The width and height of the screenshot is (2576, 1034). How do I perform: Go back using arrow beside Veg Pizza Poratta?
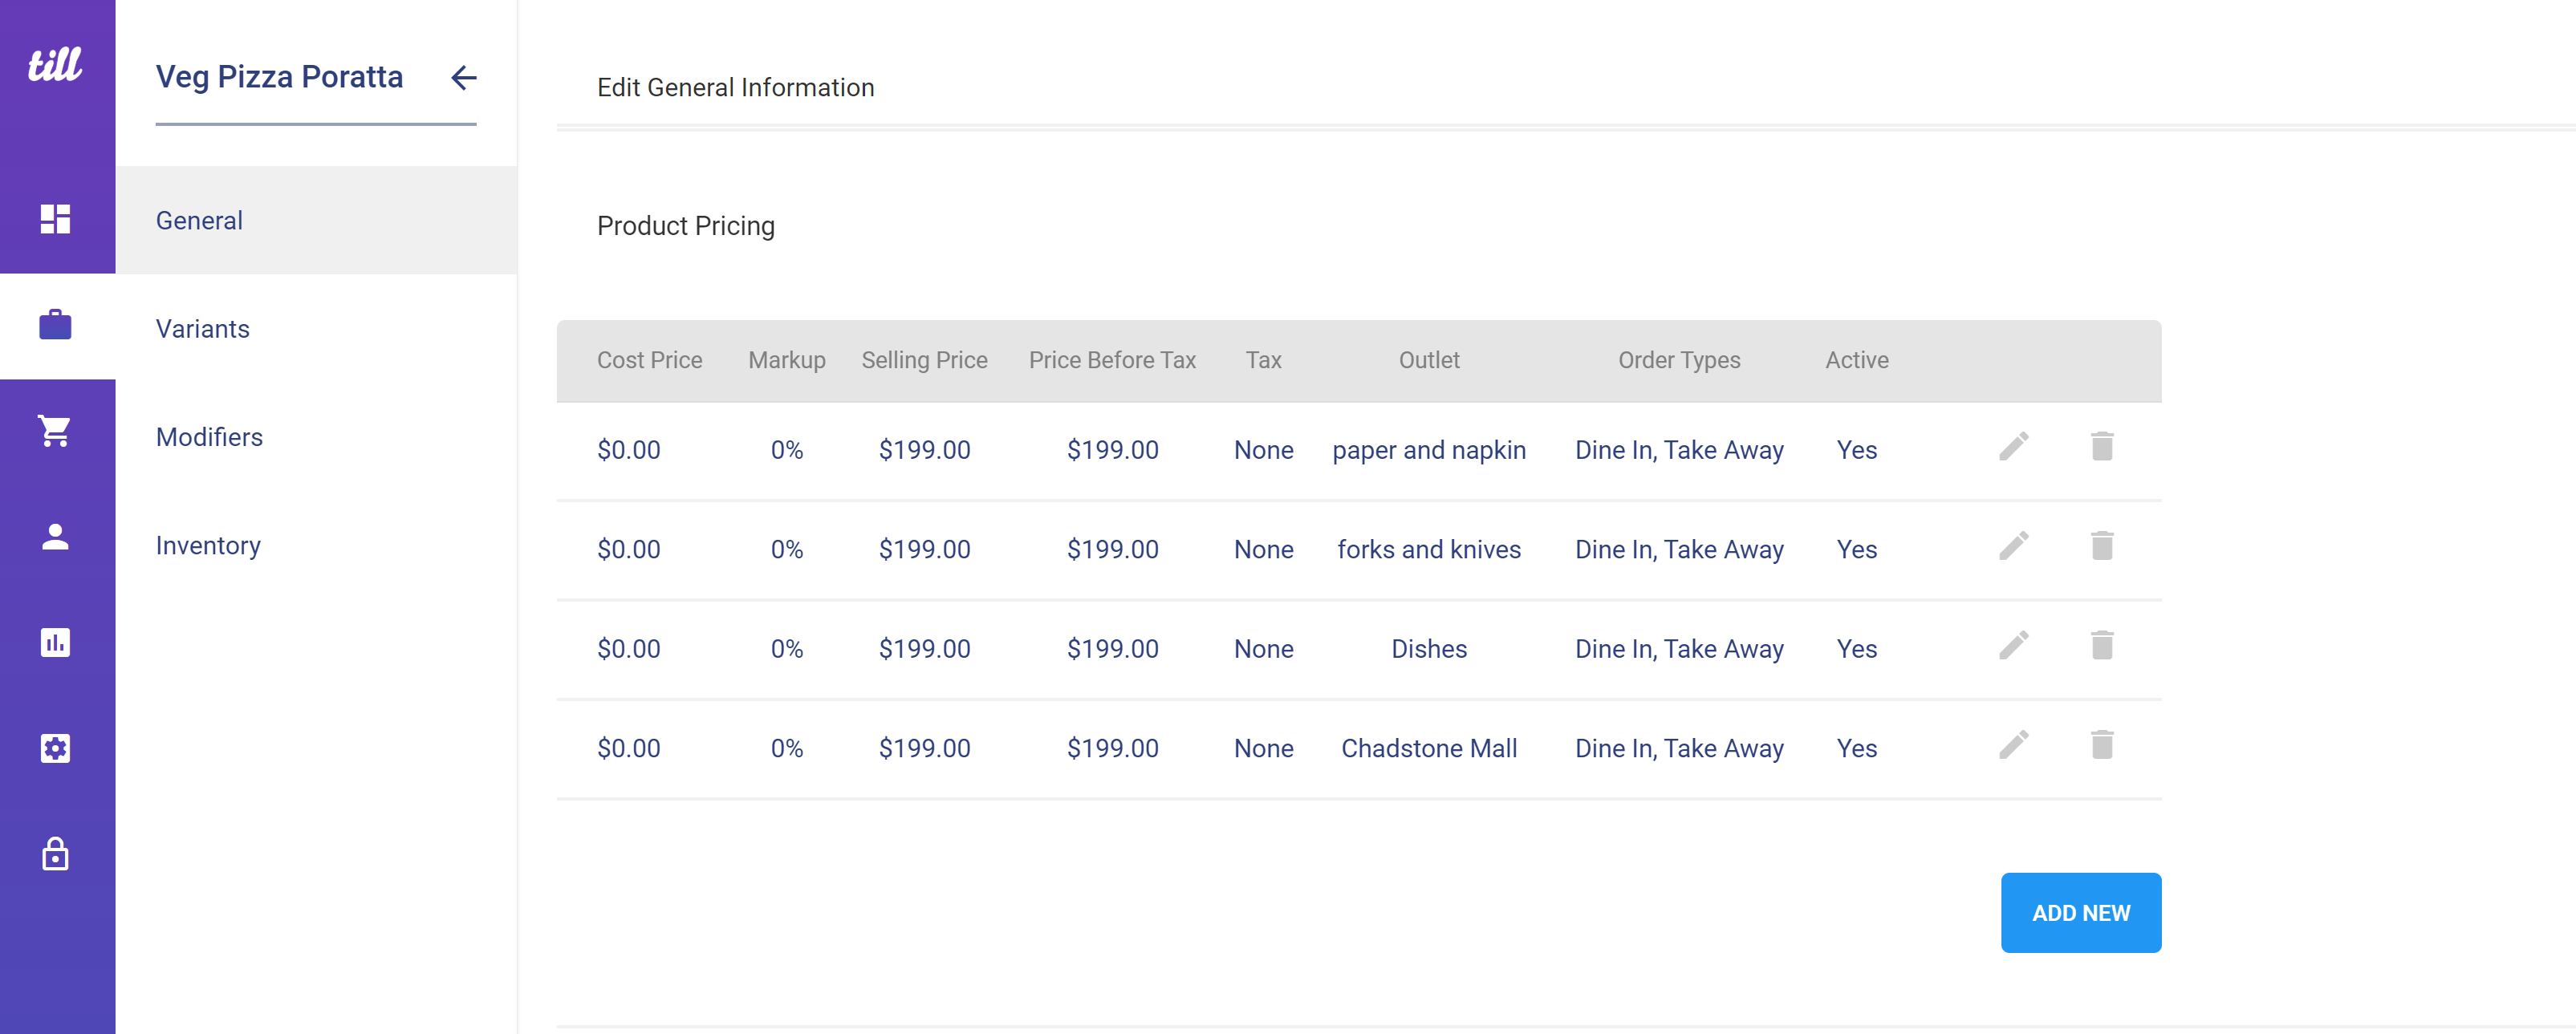[x=463, y=77]
